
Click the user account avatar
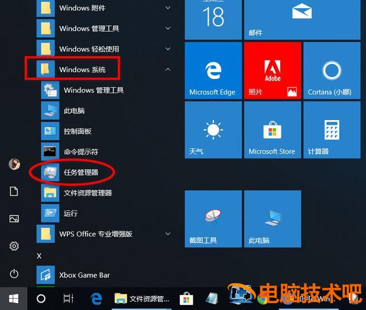coord(14,164)
